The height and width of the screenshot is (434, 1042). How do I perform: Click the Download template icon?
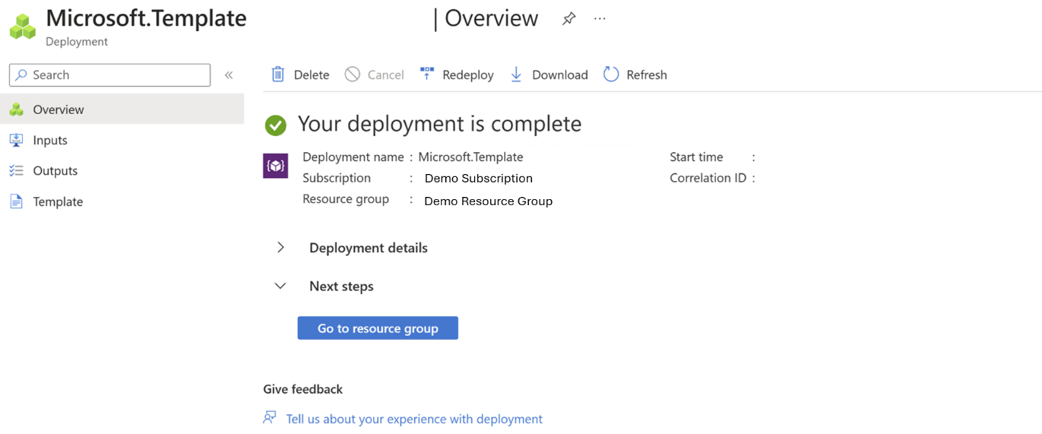coord(517,74)
